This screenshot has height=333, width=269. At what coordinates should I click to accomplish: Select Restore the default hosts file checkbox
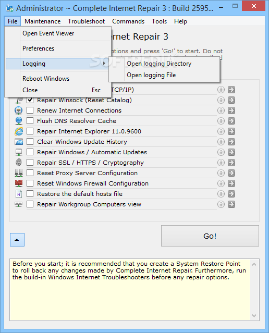[x=30, y=194]
